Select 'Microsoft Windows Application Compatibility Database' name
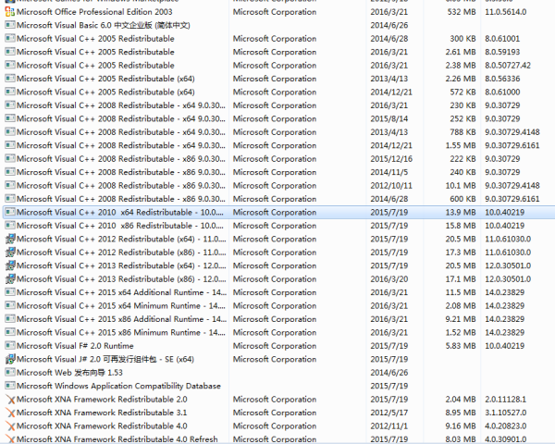 (x=118, y=386)
